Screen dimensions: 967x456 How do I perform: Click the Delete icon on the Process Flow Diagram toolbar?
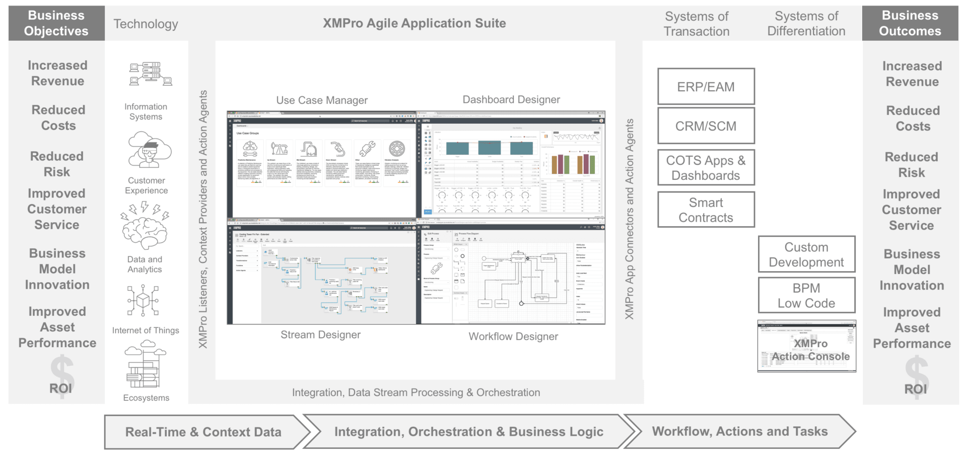(x=481, y=239)
